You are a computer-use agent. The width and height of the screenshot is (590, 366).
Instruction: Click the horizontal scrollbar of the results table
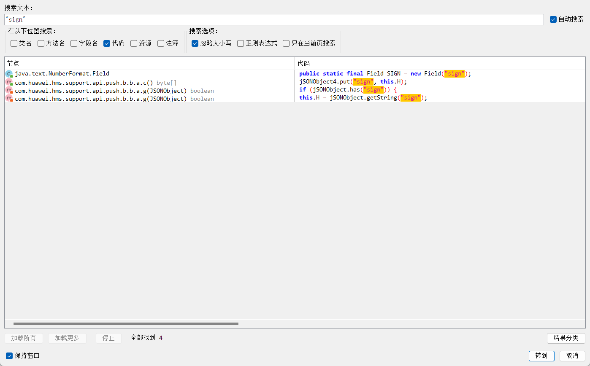click(126, 324)
